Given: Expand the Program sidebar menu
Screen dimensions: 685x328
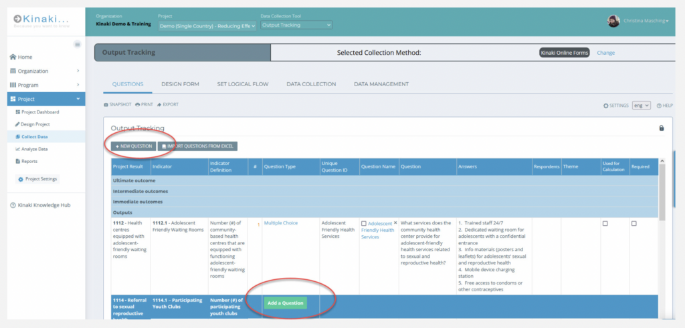Looking at the screenshot, I should [x=46, y=85].
